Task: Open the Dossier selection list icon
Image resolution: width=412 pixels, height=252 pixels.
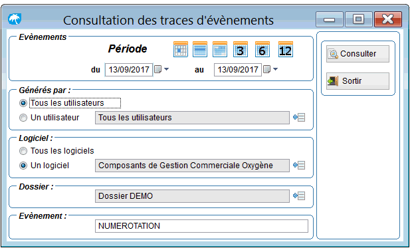Action: [299, 195]
